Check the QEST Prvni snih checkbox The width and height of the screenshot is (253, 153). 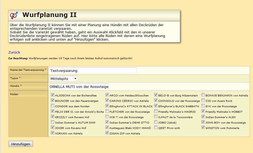156,128
